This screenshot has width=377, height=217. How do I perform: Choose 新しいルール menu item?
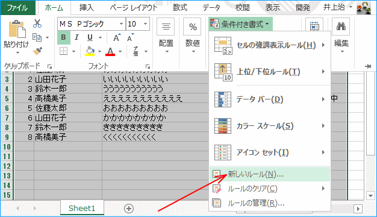tap(270, 174)
